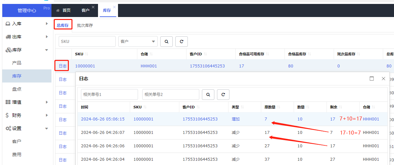Collapse the 设置 sidebar group
The image size is (394, 165).
27,128
